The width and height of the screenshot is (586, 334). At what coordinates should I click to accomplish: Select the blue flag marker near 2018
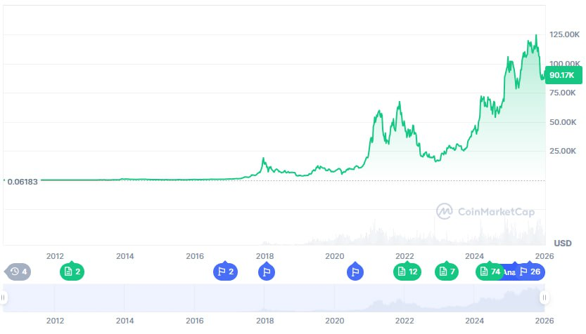(x=266, y=272)
